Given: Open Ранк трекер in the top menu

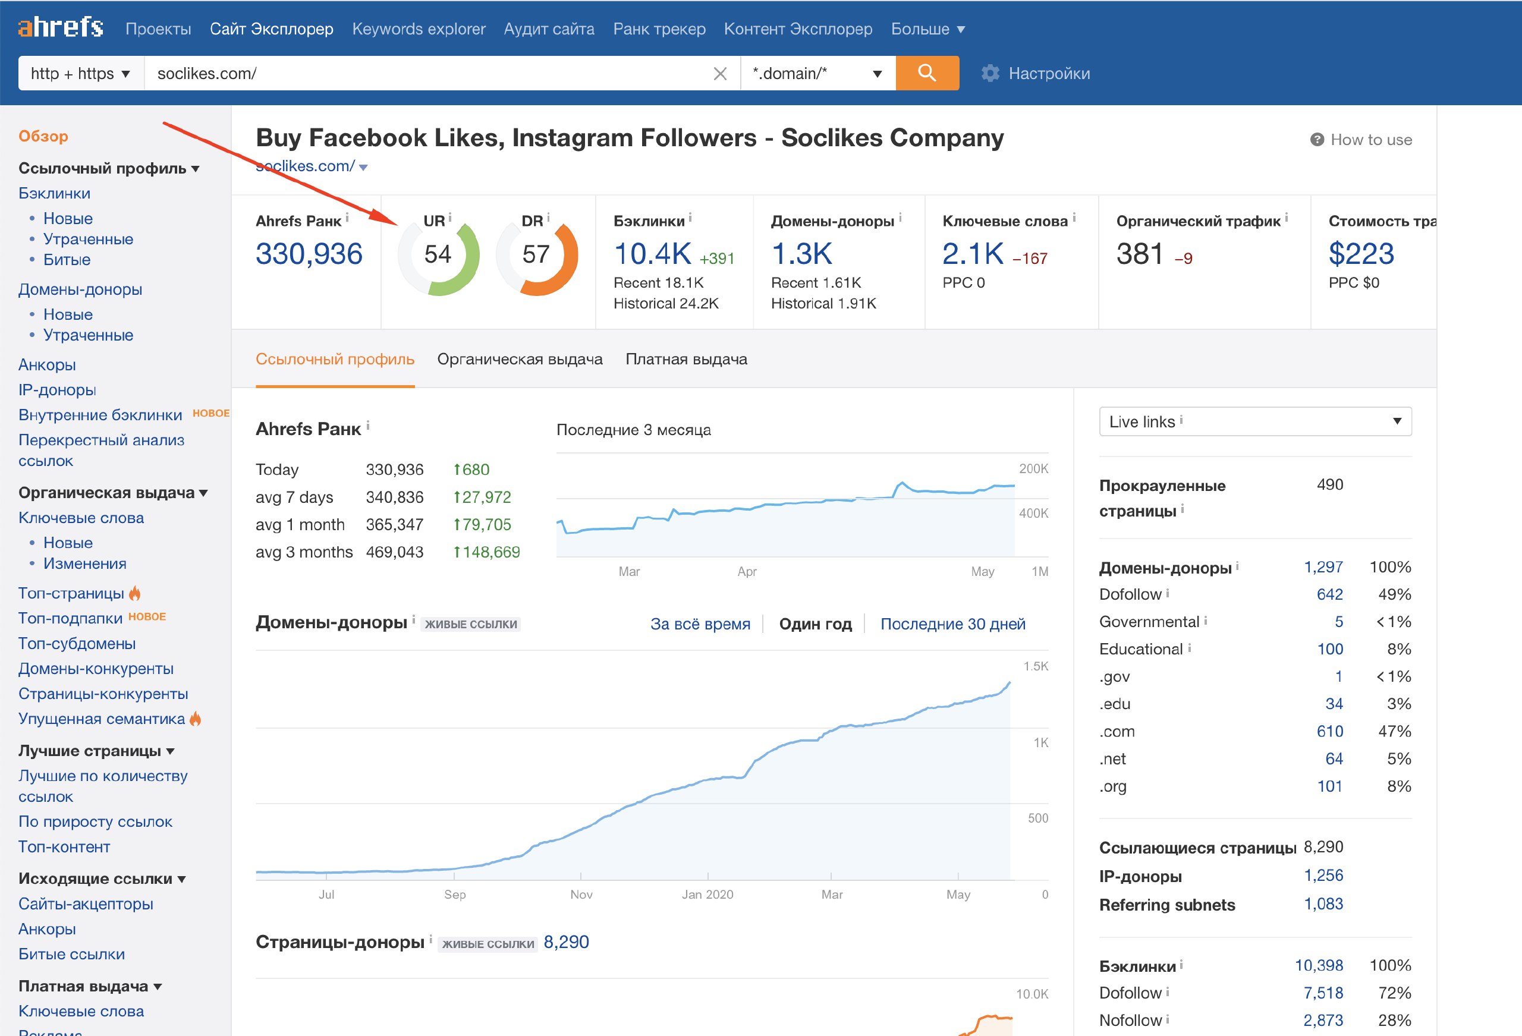Looking at the screenshot, I should pyautogui.click(x=659, y=29).
